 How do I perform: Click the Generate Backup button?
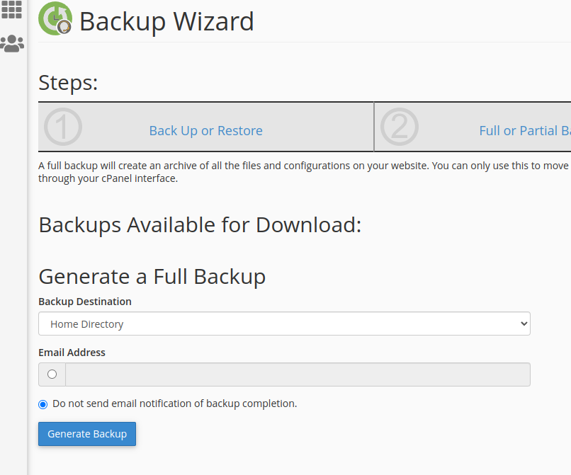point(87,434)
